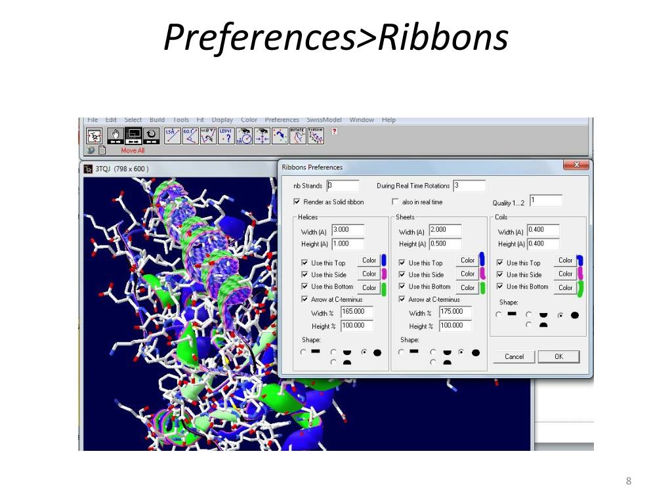The width and height of the screenshot is (672, 504).
Task: Open the SwissModel menu
Action: tap(324, 120)
